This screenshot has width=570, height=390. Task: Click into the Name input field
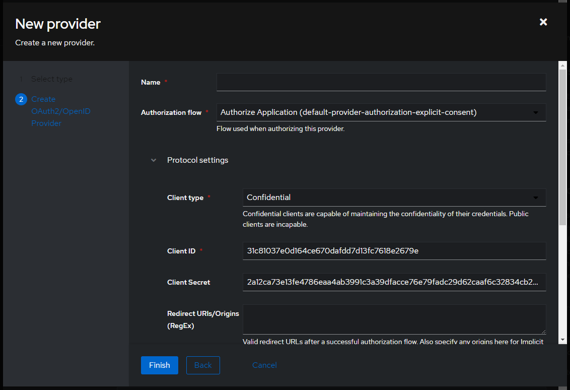(x=381, y=82)
